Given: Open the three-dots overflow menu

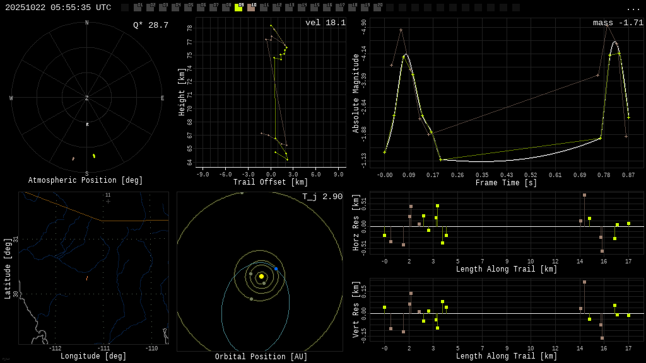Looking at the screenshot, I should point(633,8).
